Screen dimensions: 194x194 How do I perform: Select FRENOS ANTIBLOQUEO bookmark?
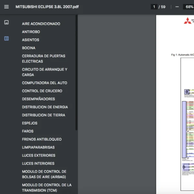coord(41,139)
